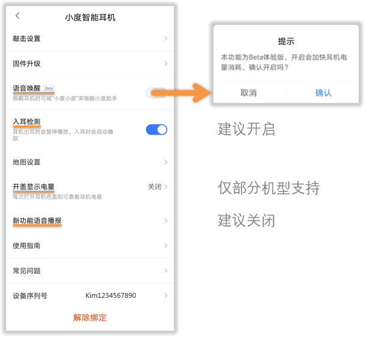
Task: Select the 小度智能耳机 page title
Action: click(x=90, y=17)
